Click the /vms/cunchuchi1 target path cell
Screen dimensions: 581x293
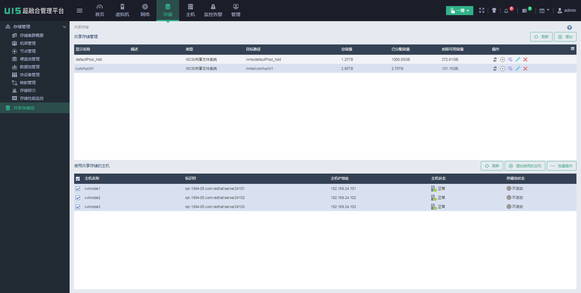click(x=259, y=69)
